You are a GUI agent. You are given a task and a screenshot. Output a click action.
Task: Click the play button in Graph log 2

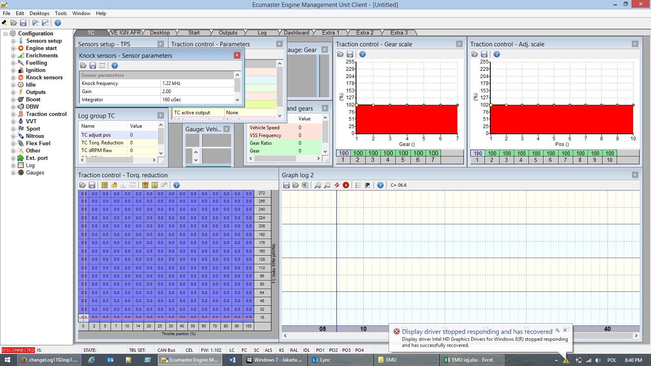click(x=346, y=185)
